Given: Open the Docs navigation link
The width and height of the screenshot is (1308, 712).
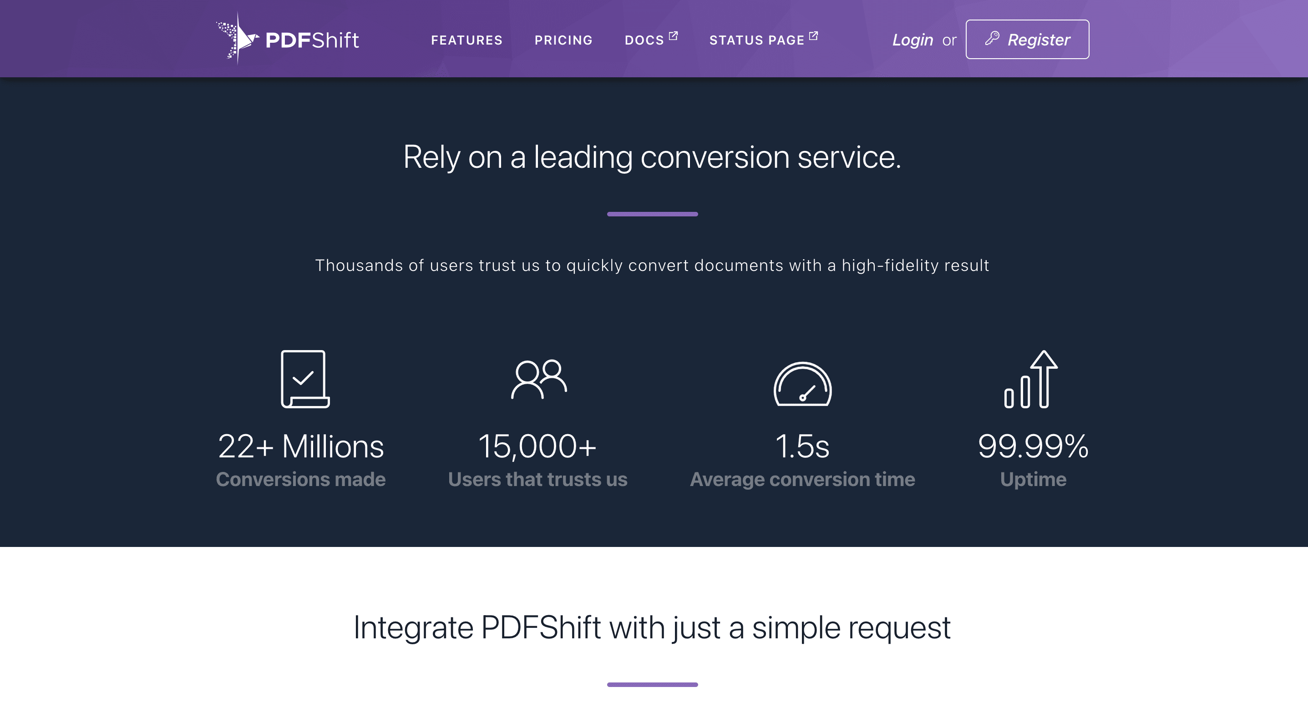Looking at the screenshot, I should (644, 40).
